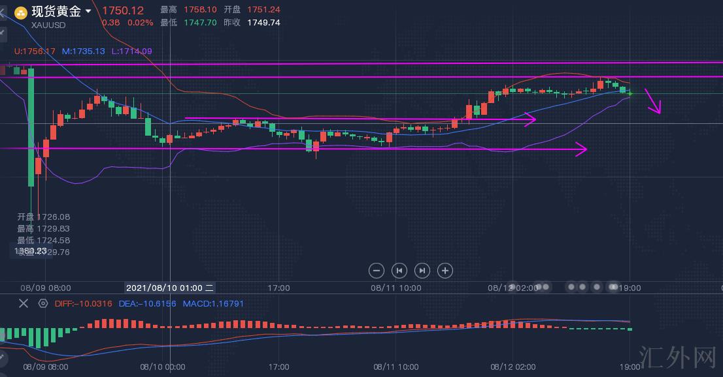Zoom in chart with plus button
The width and height of the screenshot is (723, 377).
[x=445, y=271]
